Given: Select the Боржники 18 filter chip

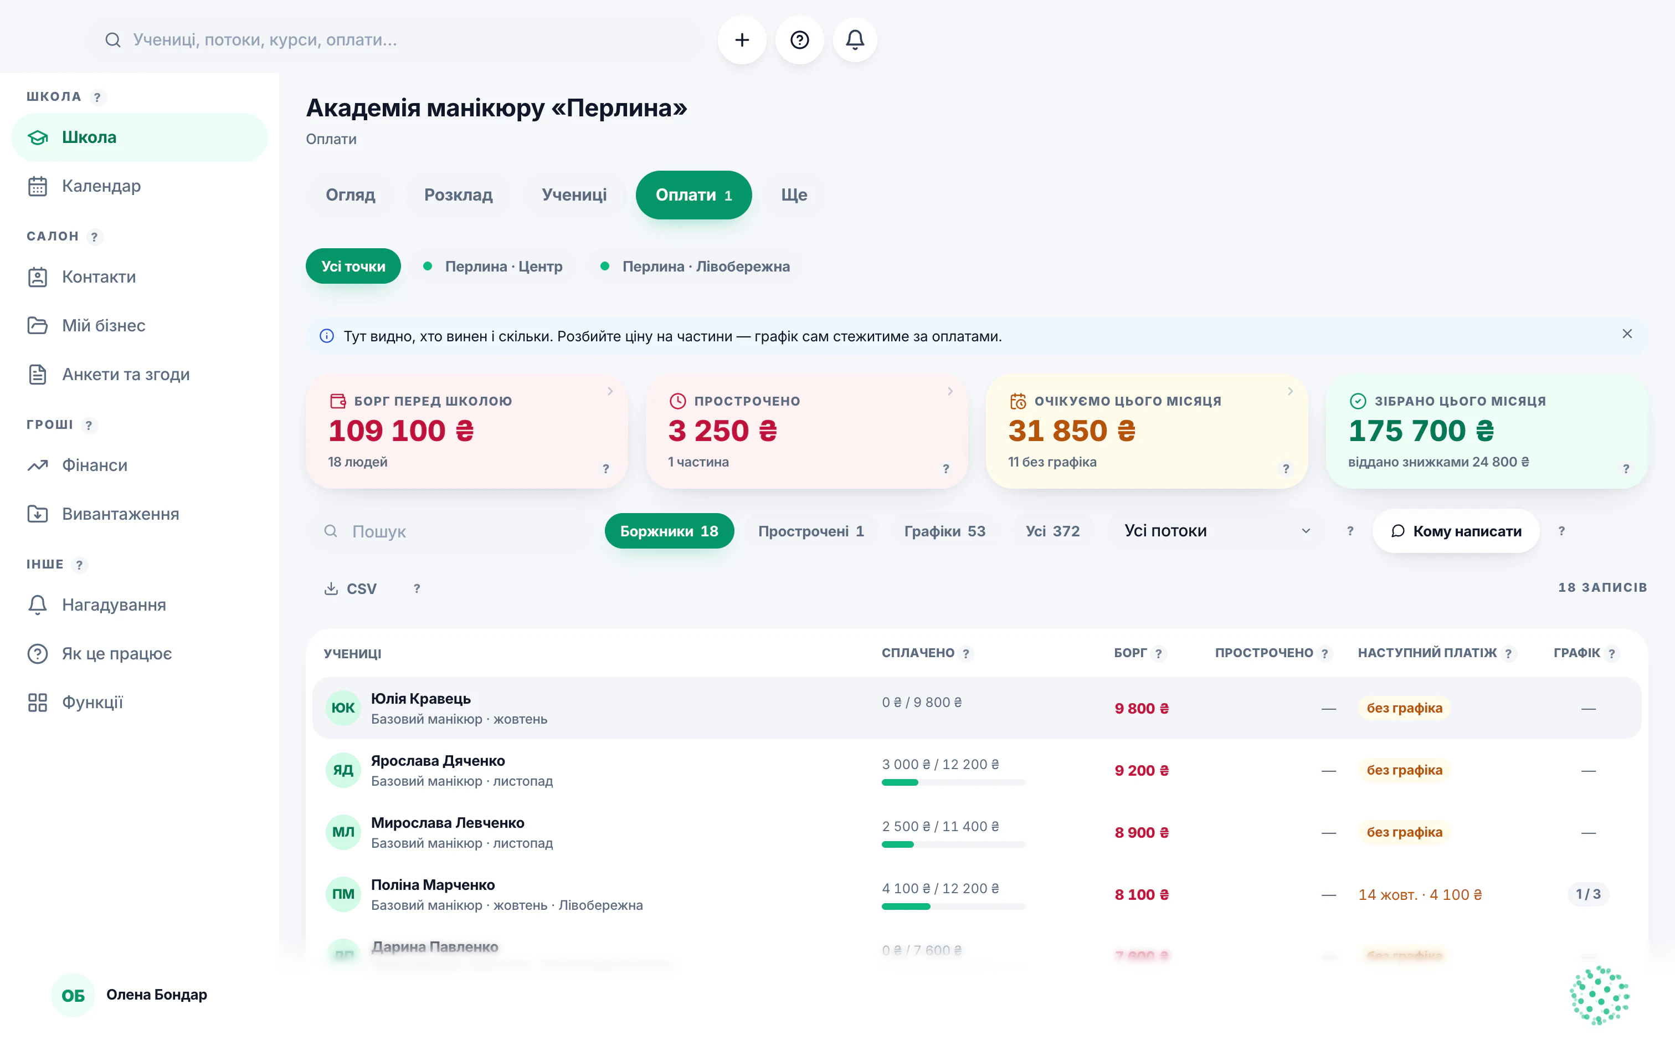Looking at the screenshot, I should 669,531.
